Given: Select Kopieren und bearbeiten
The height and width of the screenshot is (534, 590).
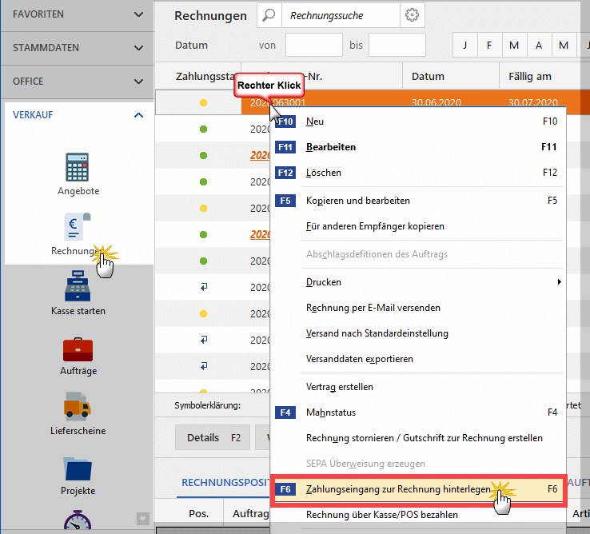Looking at the screenshot, I should pyautogui.click(x=418, y=201).
